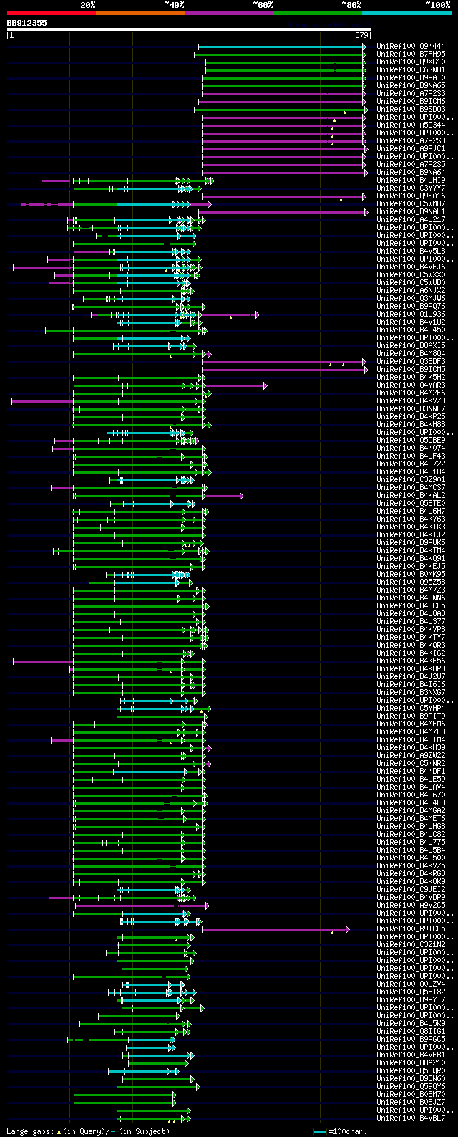Open hit UniRef100_A7P2S3
458x1137 pixels.
(x=411, y=94)
